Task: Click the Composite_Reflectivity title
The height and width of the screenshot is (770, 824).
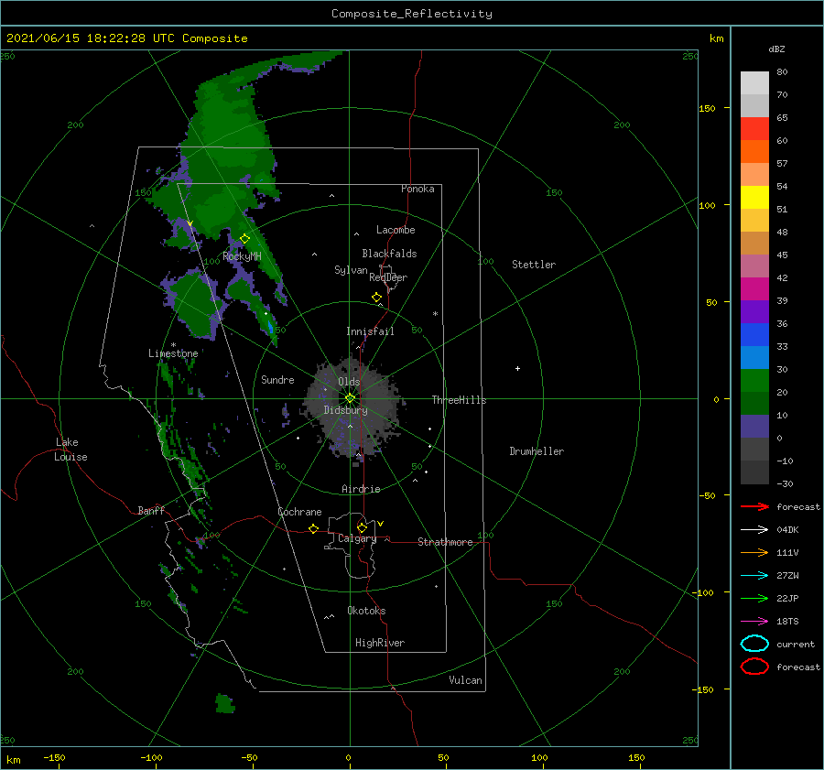Action: coord(412,14)
